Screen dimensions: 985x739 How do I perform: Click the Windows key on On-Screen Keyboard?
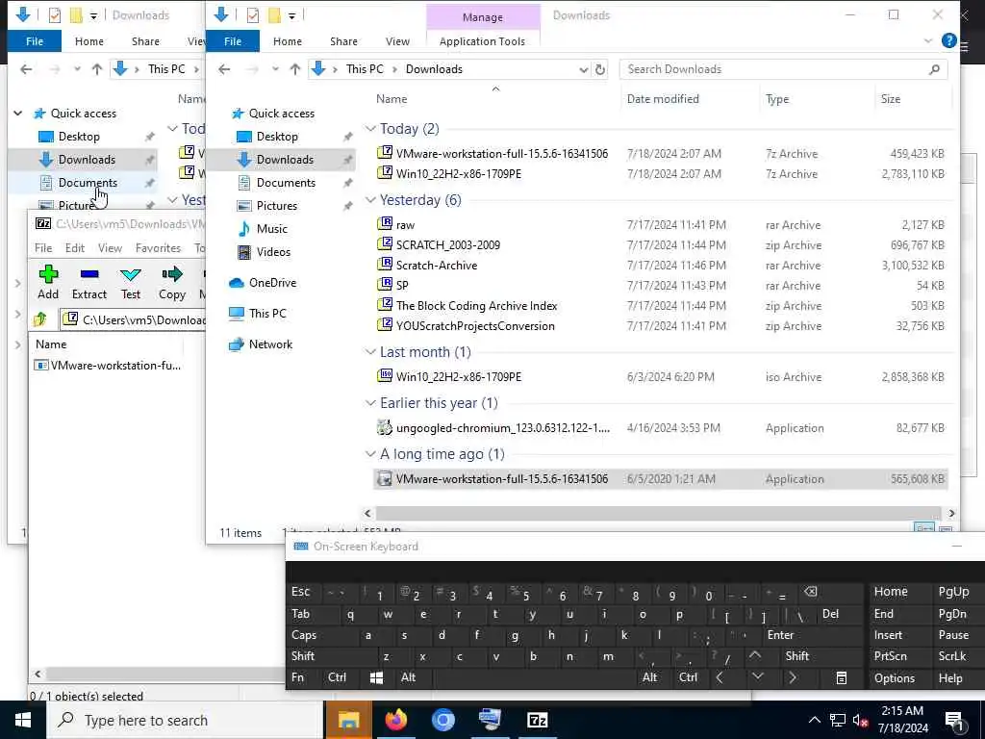(x=376, y=677)
